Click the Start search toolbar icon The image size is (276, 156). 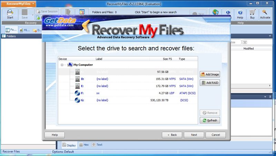pyautogui.click(x=10, y=14)
